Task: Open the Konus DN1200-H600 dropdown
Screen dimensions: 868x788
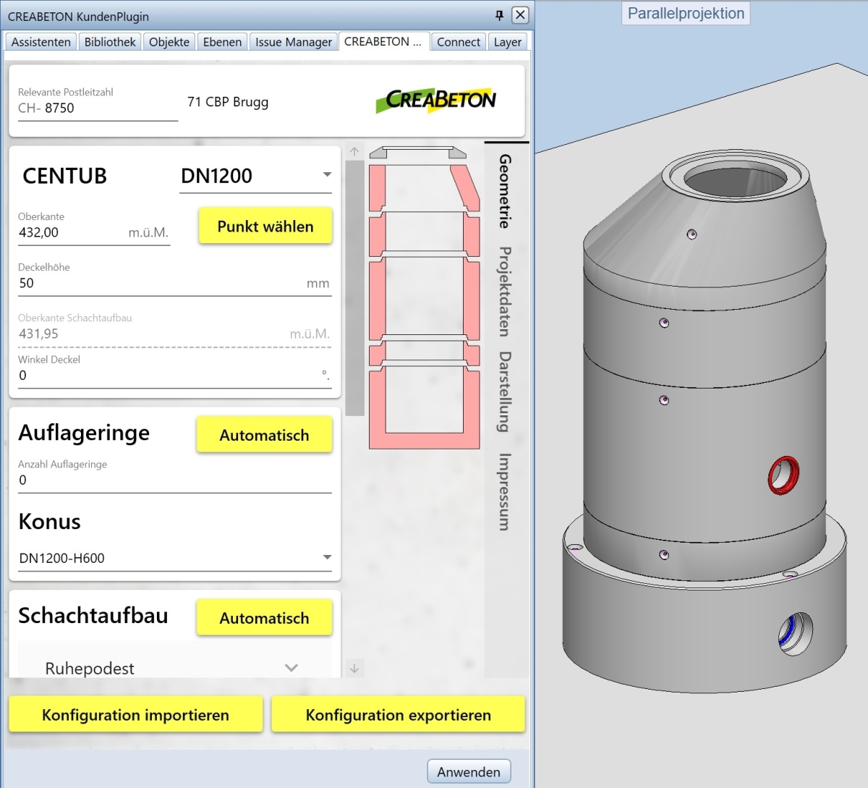Action: pyautogui.click(x=174, y=558)
